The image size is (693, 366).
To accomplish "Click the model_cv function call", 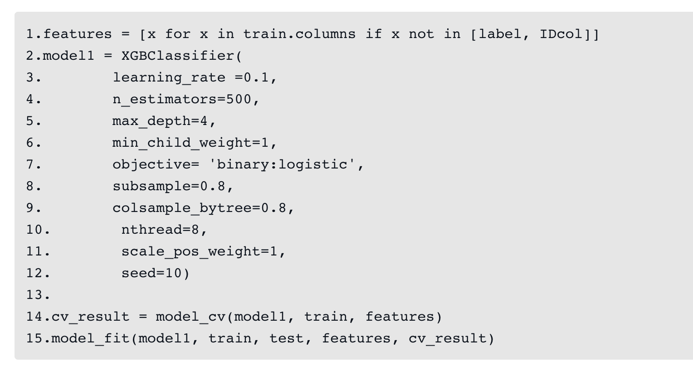I will (190, 317).
